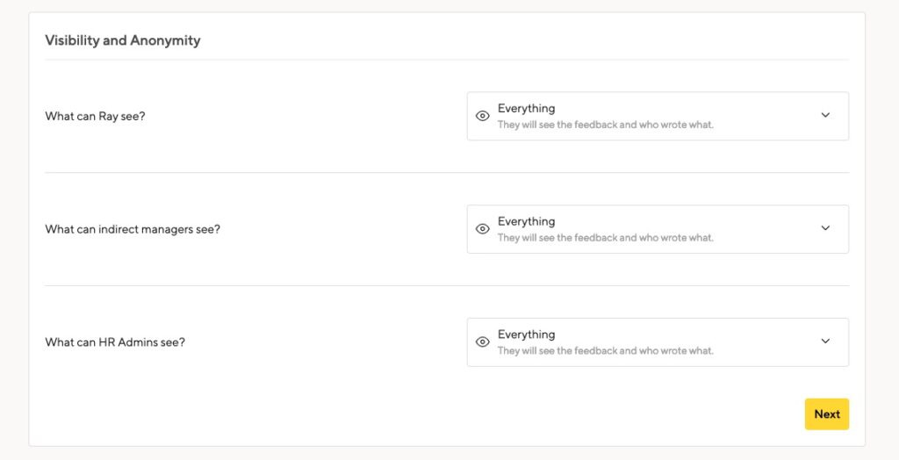The height and width of the screenshot is (460, 899).
Task: Select the 'What can HR Admins see?' label
Action: coord(115,342)
